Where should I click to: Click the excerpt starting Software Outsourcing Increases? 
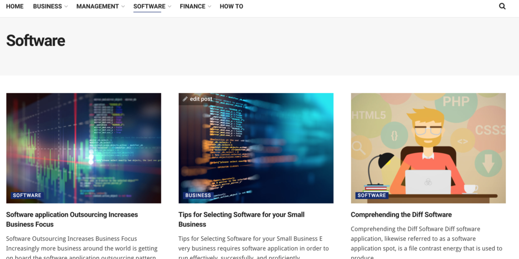click(83, 248)
